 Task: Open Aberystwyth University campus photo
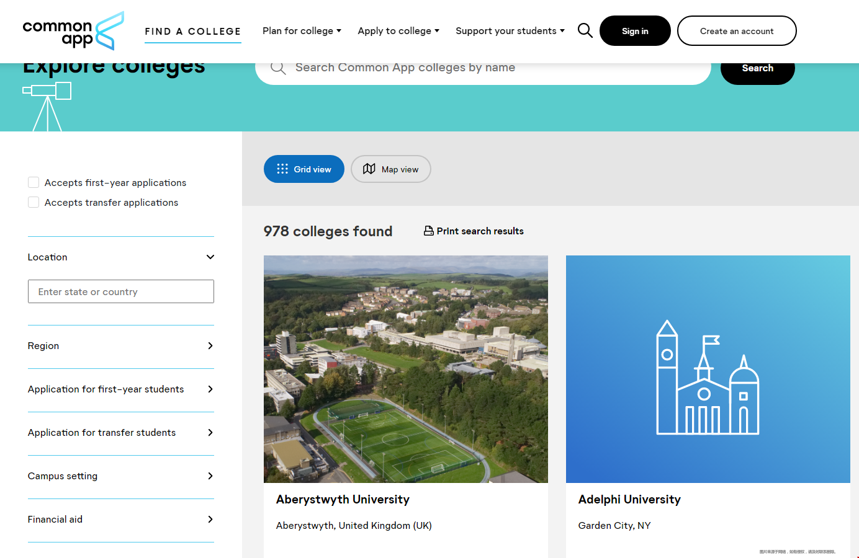(x=406, y=369)
